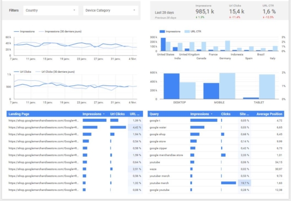The image size is (291, 201).
Task: Click the 19,7 % site CTR cell
Action: pos(244,183)
